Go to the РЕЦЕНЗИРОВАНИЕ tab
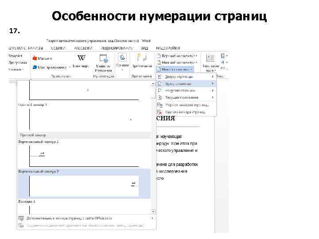This screenshot has height=239, width=319. click(x=117, y=48)
